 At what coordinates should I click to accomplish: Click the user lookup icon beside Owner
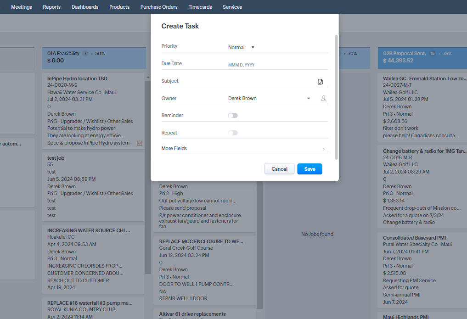(x=323, y=98)
